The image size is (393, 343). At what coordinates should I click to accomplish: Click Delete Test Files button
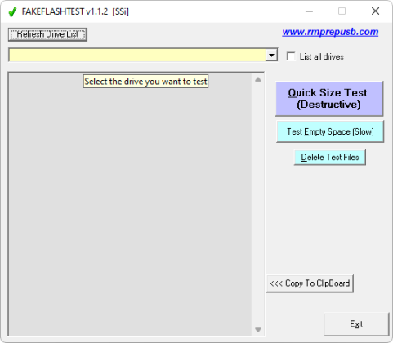pos(329,157)
